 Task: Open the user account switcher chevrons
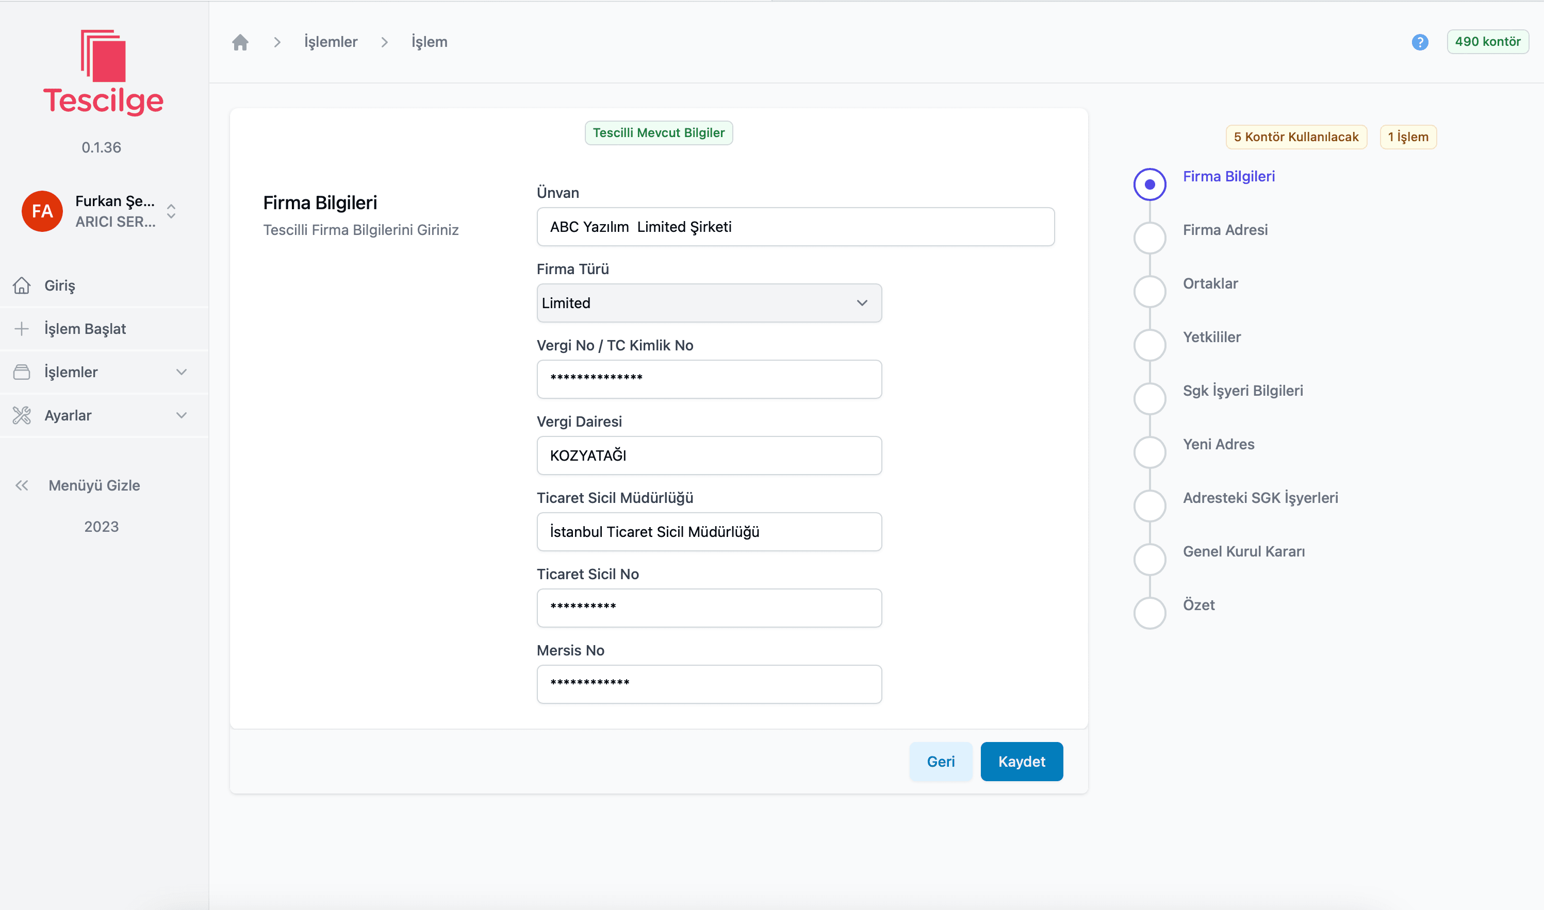click(x=171, y=211)
